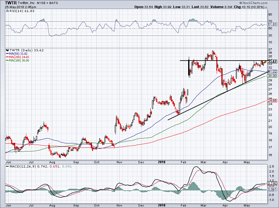Click the candlestick icon beside TWTR (Daily)
The height and width of the screenshot is (208, 279).
coord(7,50)
